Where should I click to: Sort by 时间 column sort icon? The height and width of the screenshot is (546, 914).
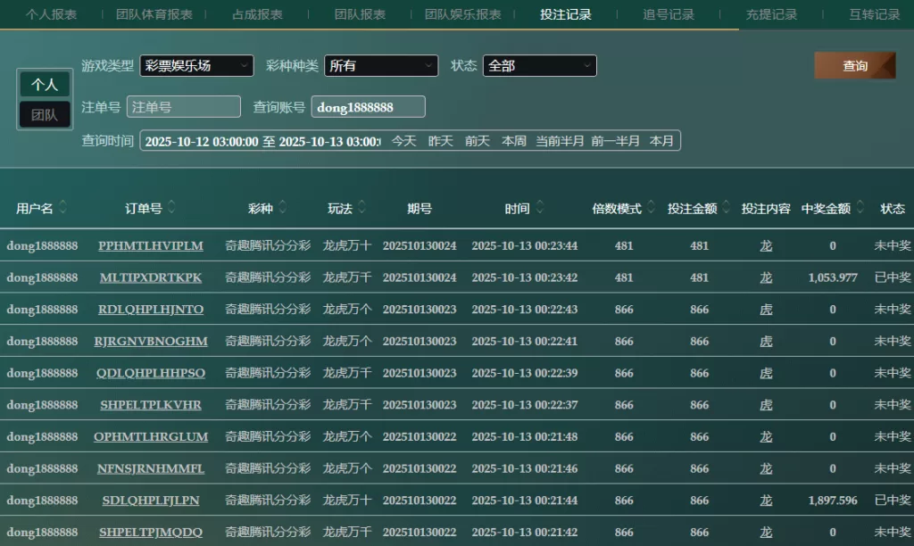coord(538,208)
